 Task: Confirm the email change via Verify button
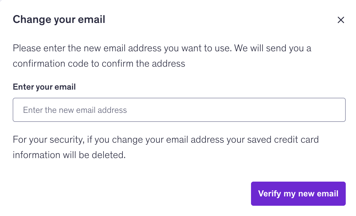pyautogui.click(x=298, y=194)
